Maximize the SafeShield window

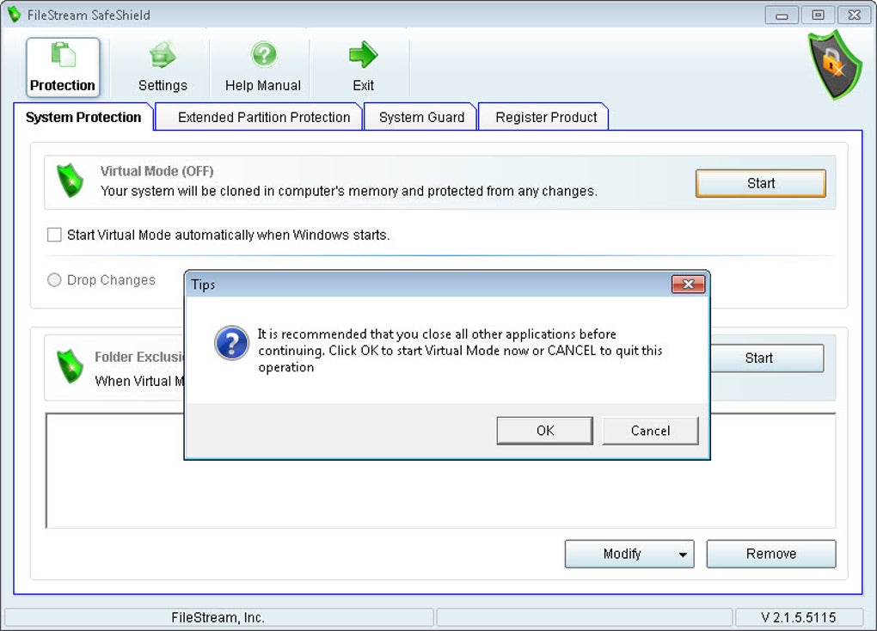[818, 15]
